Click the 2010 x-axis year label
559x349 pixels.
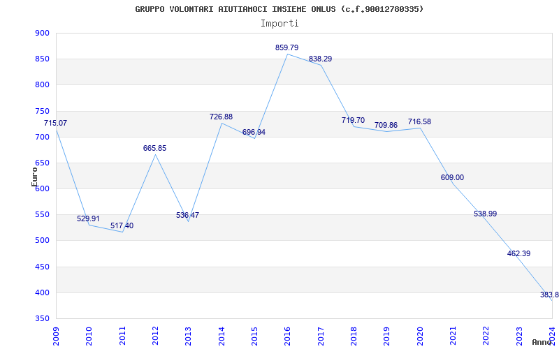click(x=89, y=336)
